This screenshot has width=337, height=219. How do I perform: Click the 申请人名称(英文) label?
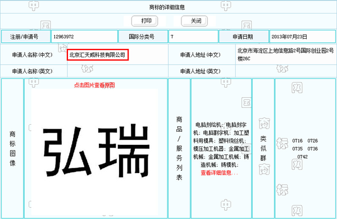[x=32, y=71]
